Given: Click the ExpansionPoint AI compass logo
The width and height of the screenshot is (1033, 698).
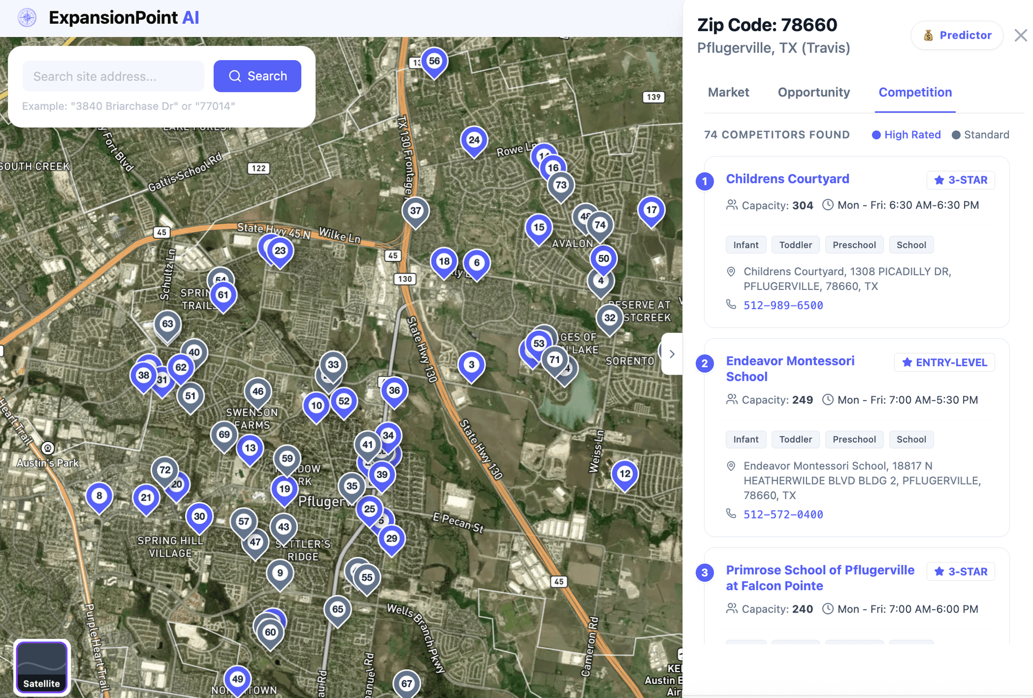Looking at the screenshot, I should [26, 17].
